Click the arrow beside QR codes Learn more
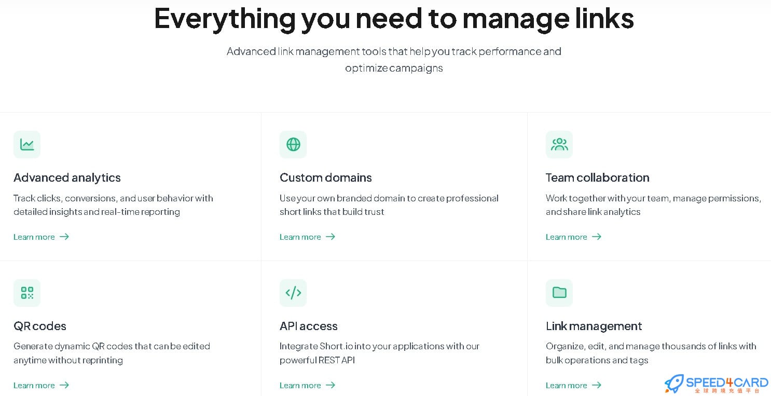This screenshot has width=771, height=396. click(x=64, y=385)
